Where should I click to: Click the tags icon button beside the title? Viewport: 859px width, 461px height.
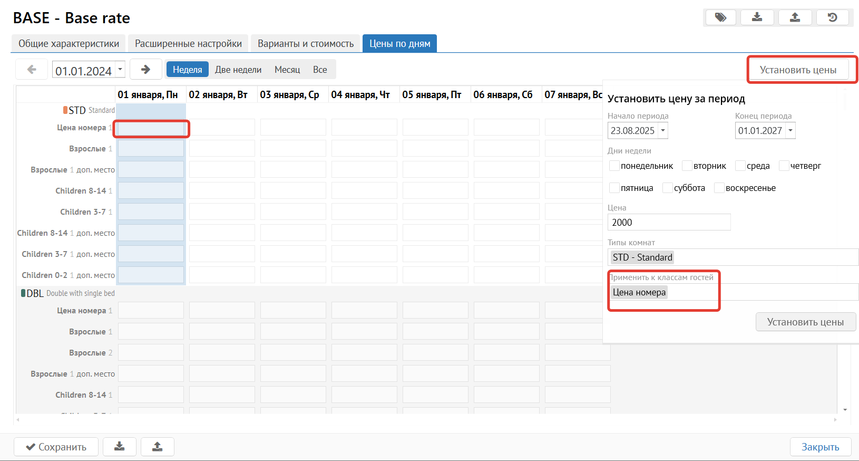pos(721,17)
